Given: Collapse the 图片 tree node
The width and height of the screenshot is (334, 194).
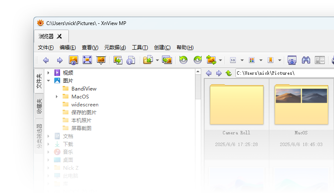Looking at the screenshot, I should click(x=48, y=81).
